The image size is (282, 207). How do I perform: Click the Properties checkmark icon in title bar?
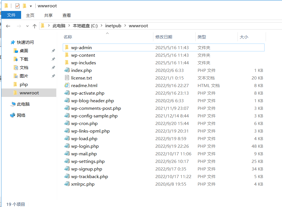(x=17, y=6)
